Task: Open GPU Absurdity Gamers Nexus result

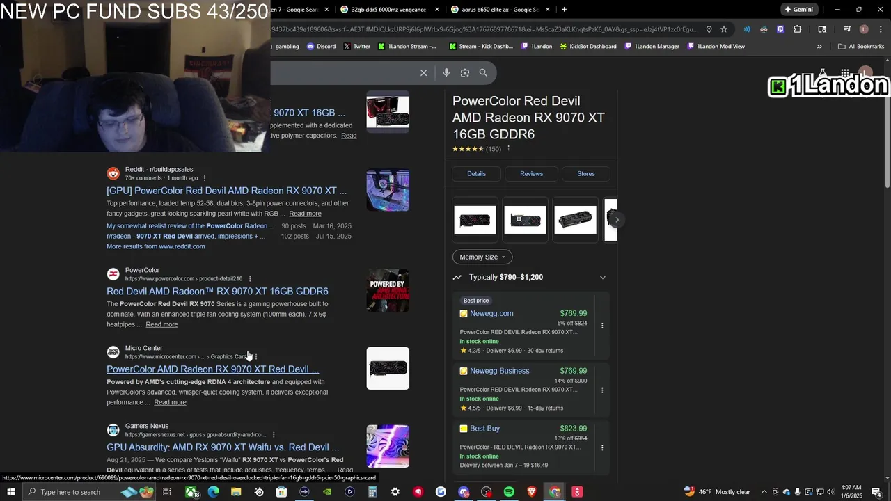Action: pos(223,447)
